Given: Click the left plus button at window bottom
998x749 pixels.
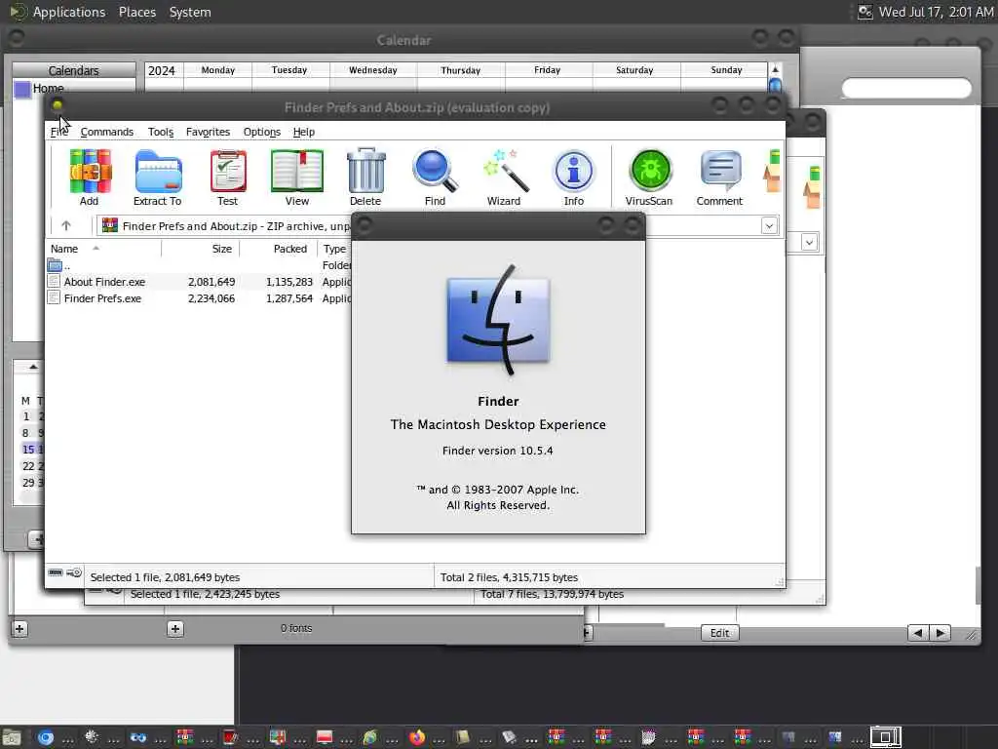Looking at the screenshot, I should click(x=19, y=629).
